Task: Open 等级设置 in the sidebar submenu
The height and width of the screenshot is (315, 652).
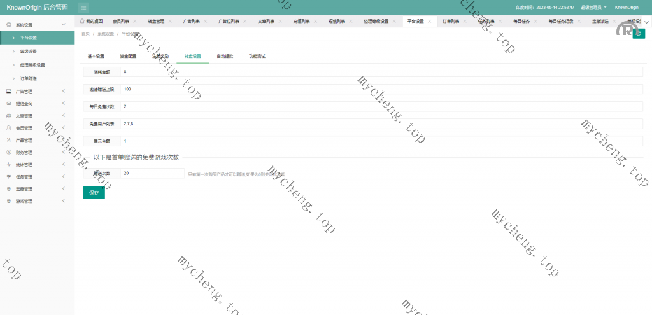Action: coord(29,51)
